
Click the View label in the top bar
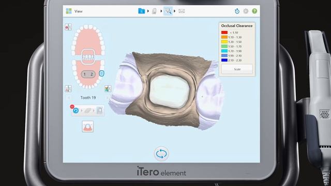(x=78, y=11)
